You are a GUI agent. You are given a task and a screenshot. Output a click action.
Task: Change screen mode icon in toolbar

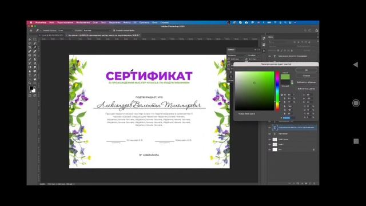[x=35, y=96]
